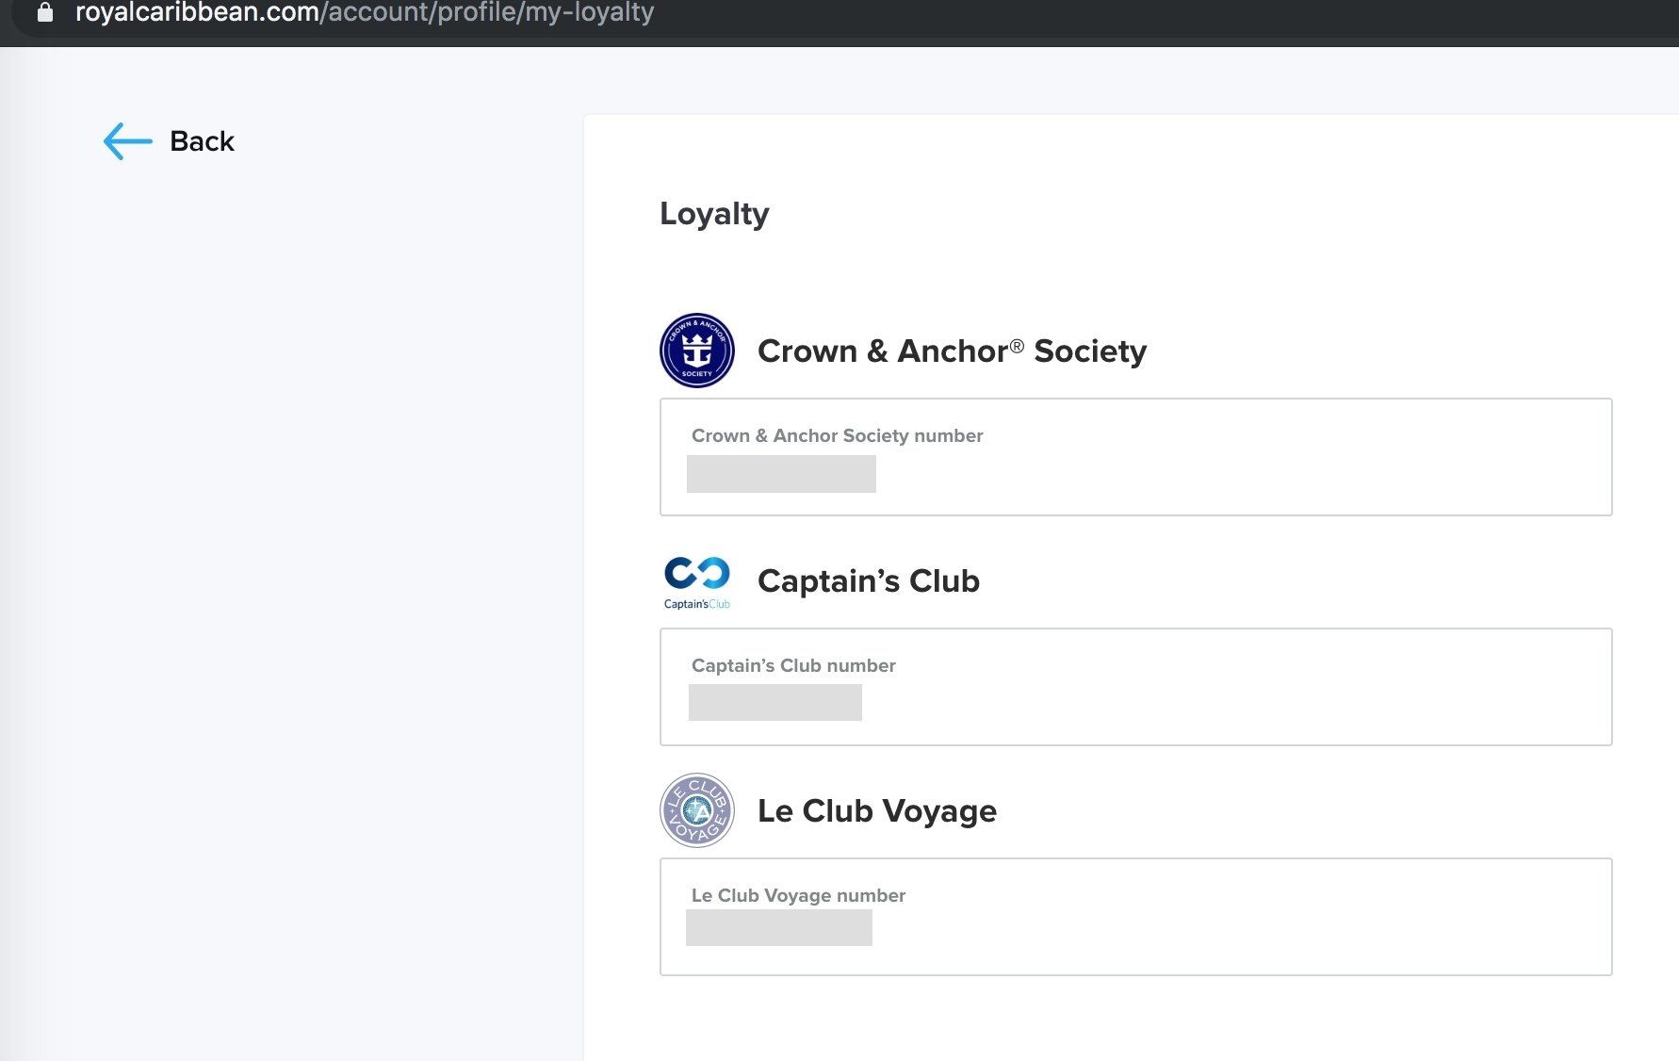This screenshot has width=1679, height=1061.
Task: Click the 'Captain's Club number' label
Action: coord(793,665)
